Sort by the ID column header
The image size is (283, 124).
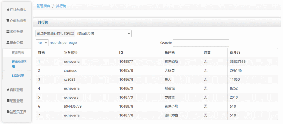(x=140, y=53)
